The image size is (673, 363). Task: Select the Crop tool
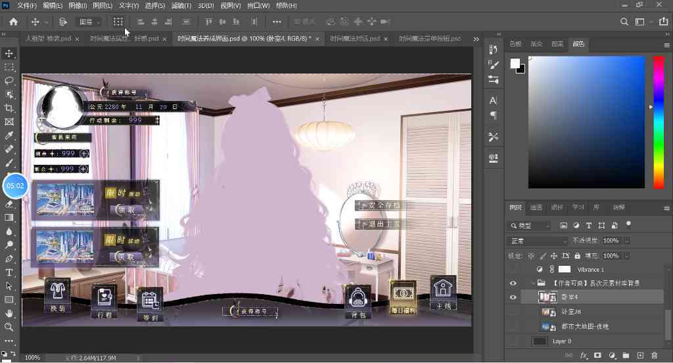tap(9, 108)
